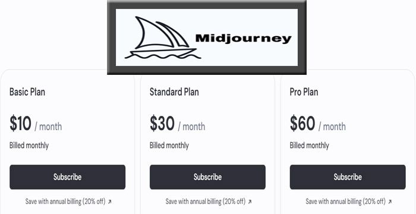The image size is (416, 214).
Task: Click the Midjourney wordmark in the banner
Action: [243, 39]
